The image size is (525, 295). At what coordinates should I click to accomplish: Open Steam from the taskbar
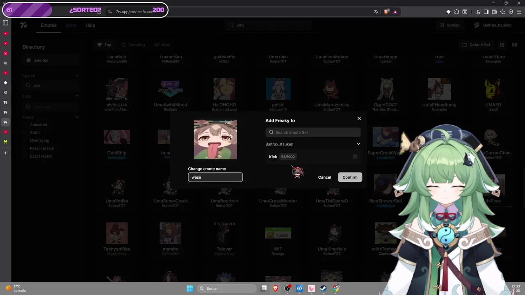pos(323,288)
